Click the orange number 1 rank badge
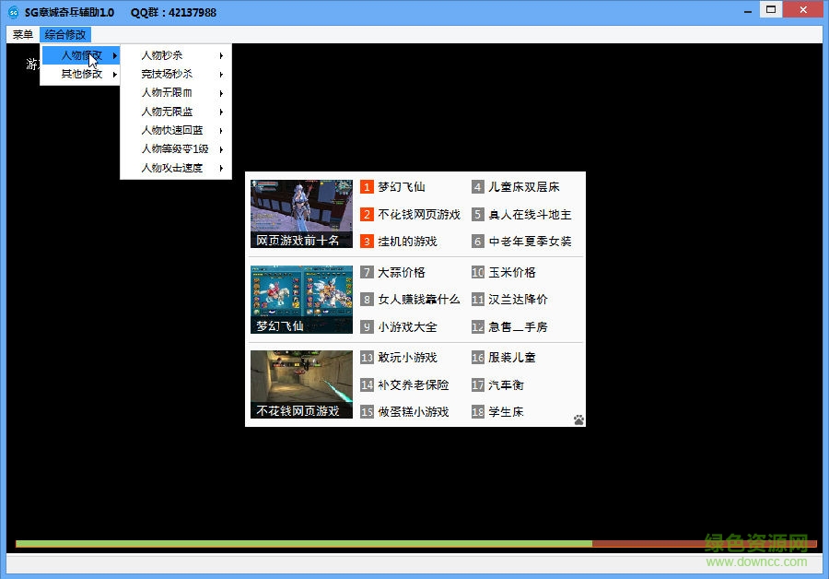 pos(367,187)
